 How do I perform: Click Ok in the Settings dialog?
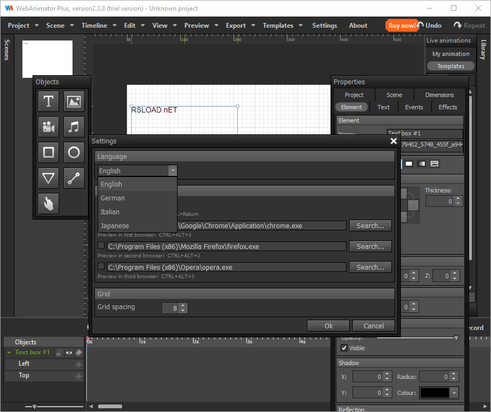point(328,326)
